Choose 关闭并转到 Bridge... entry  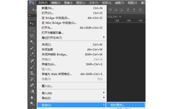72,54
